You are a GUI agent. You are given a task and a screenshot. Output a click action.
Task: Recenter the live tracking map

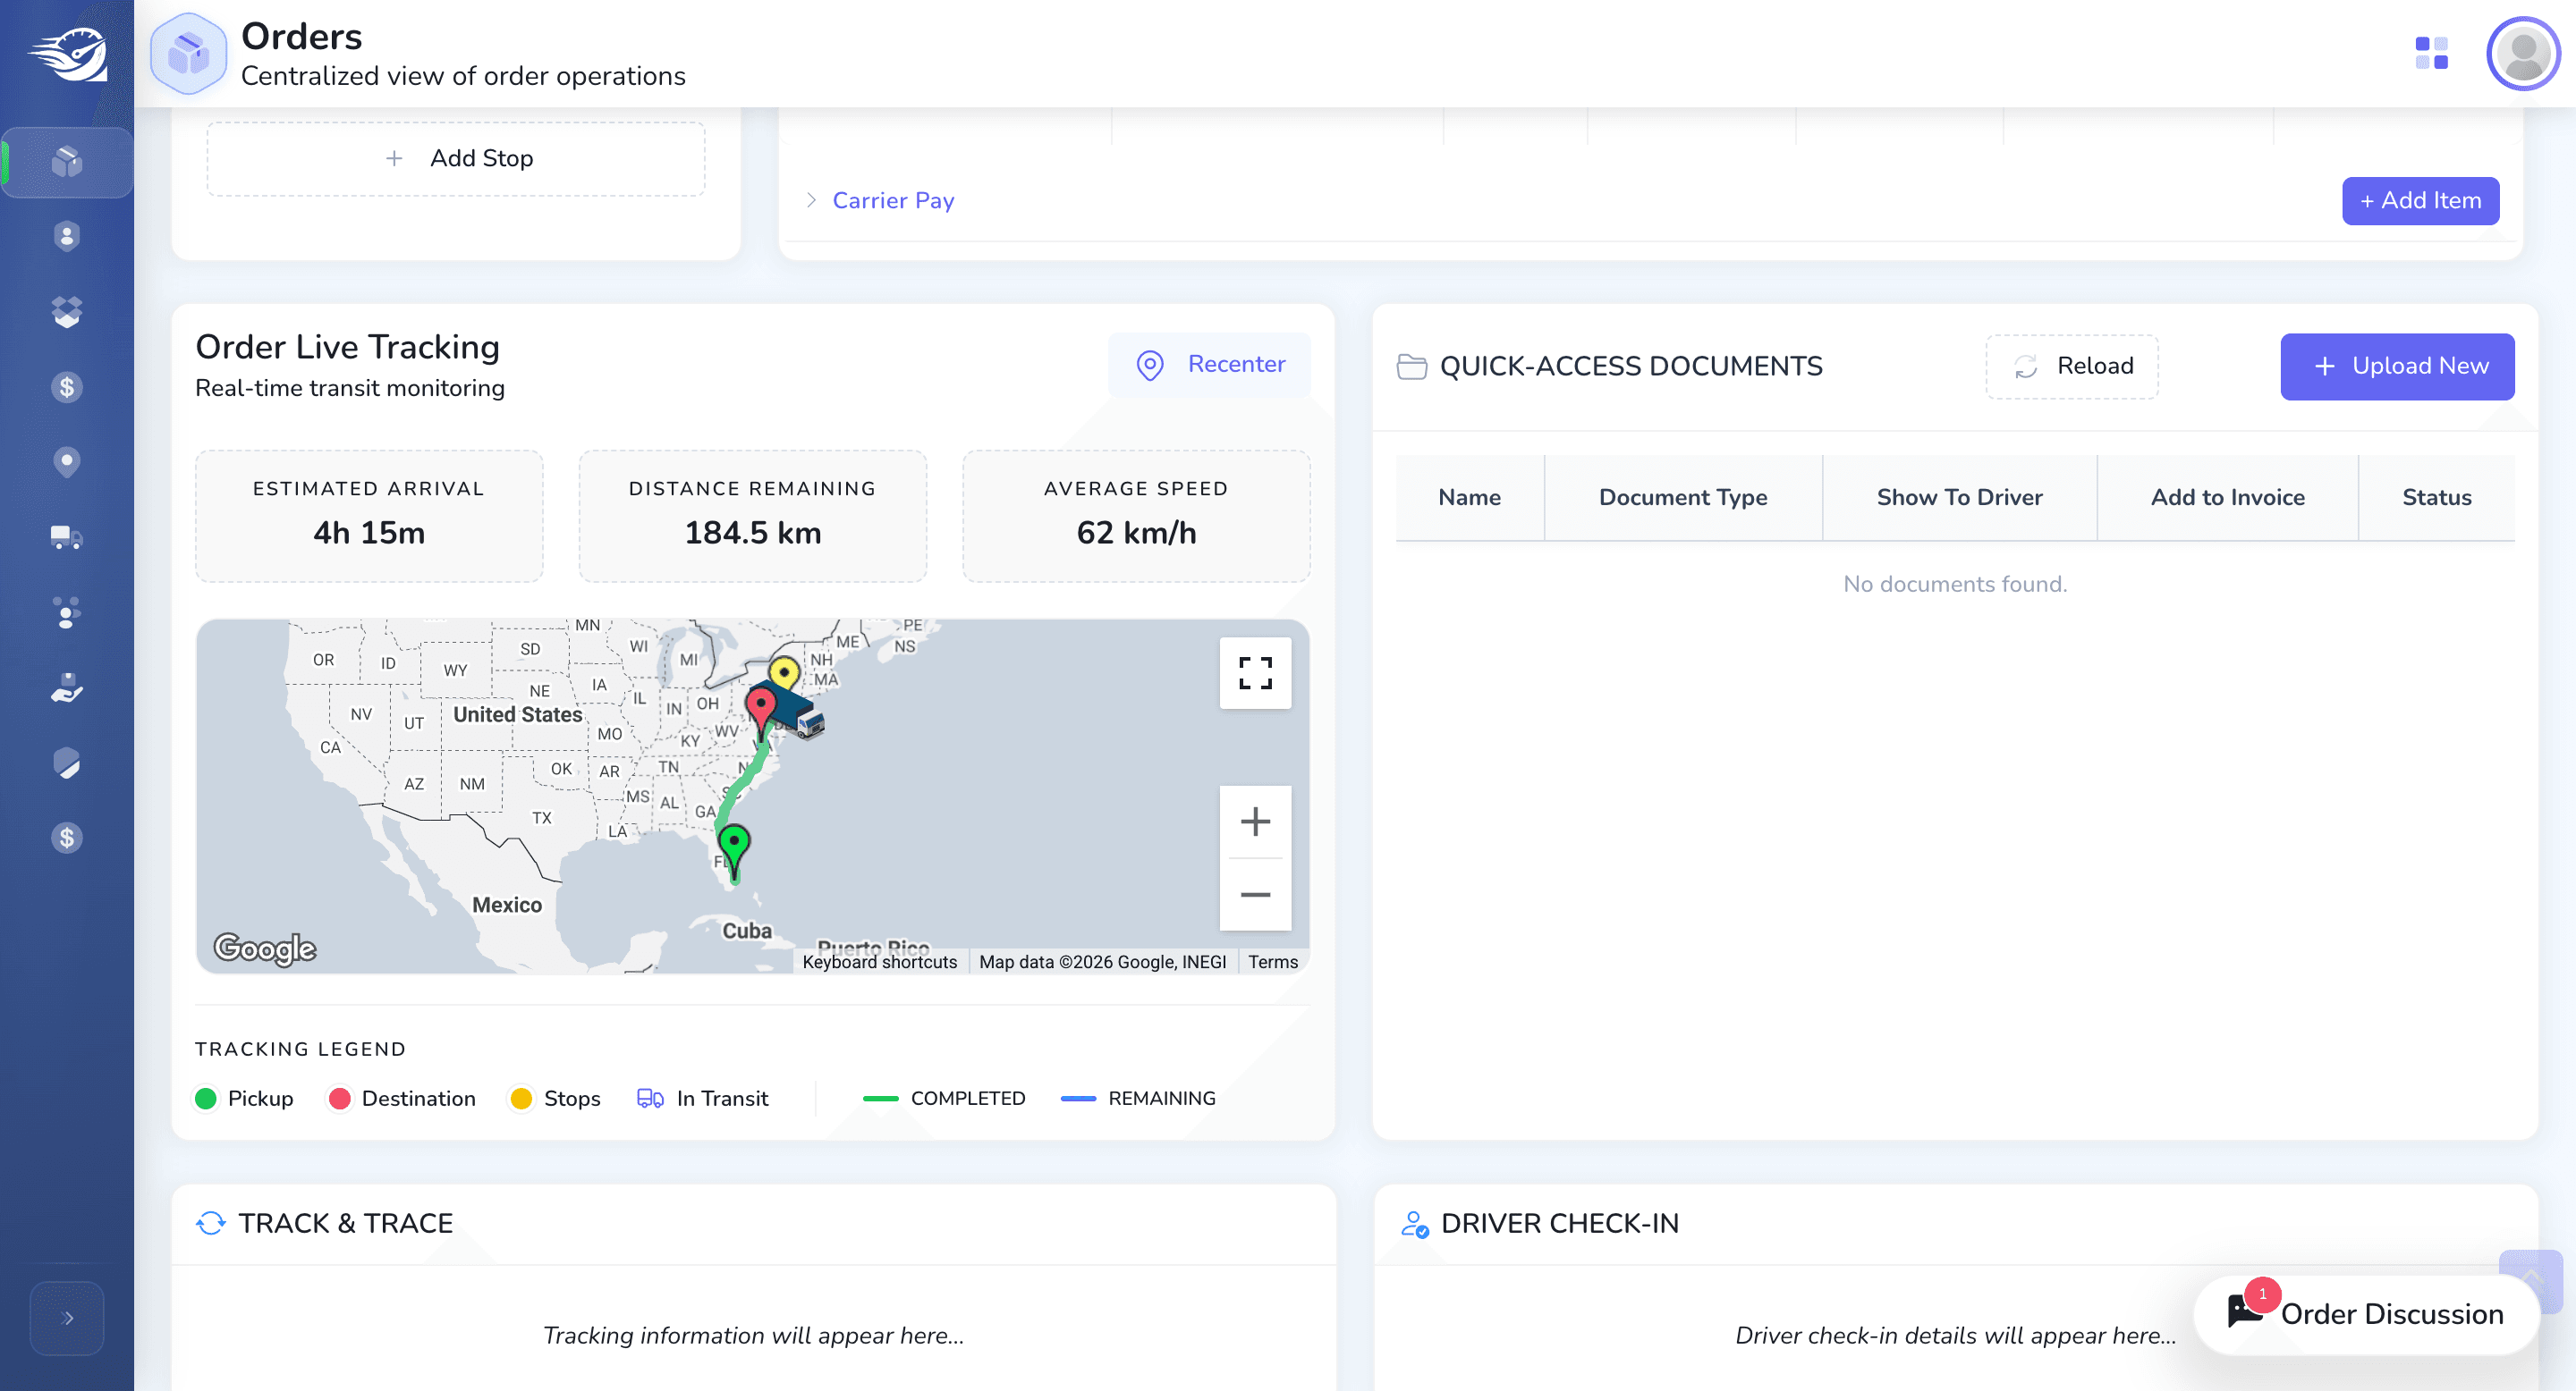coord(1209,365)
